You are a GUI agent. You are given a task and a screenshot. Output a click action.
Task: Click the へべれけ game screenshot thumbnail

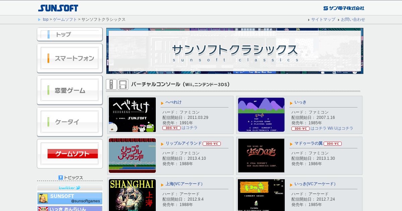point(132,115)
